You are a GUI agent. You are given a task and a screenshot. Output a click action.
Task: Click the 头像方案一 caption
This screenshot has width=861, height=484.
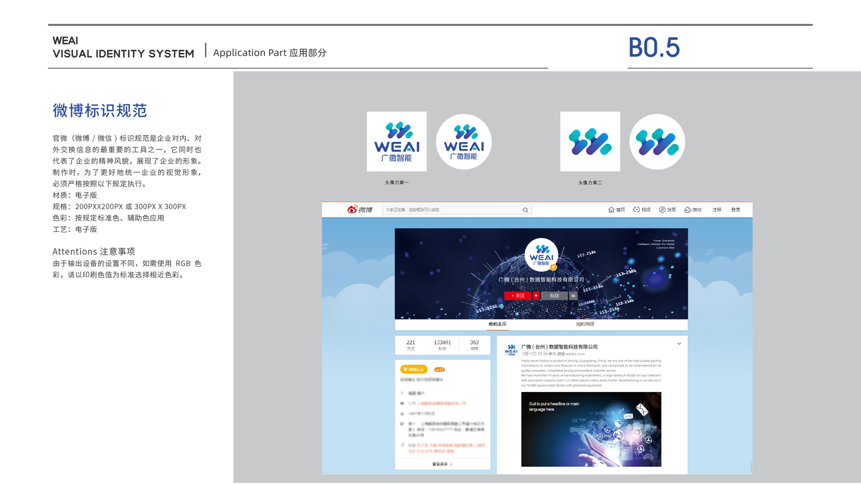point(397,183)
